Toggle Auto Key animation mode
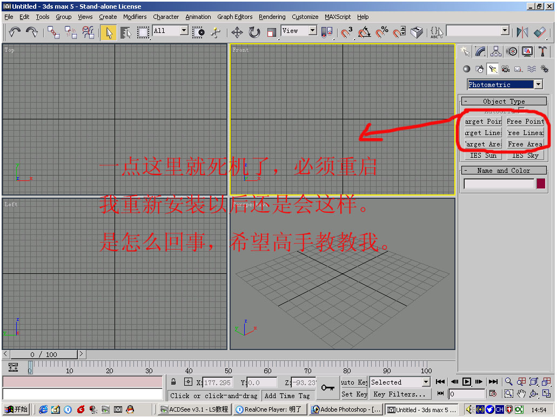 [x=354, y=382]
